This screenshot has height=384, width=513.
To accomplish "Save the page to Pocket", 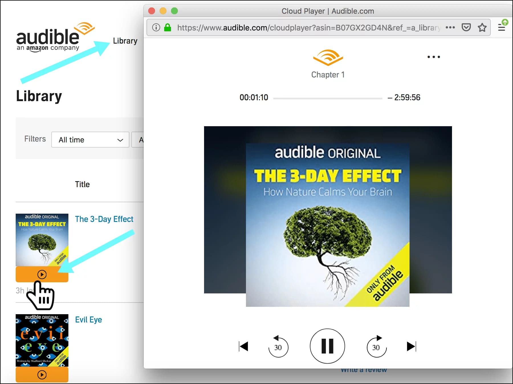I will click(466, 27).
